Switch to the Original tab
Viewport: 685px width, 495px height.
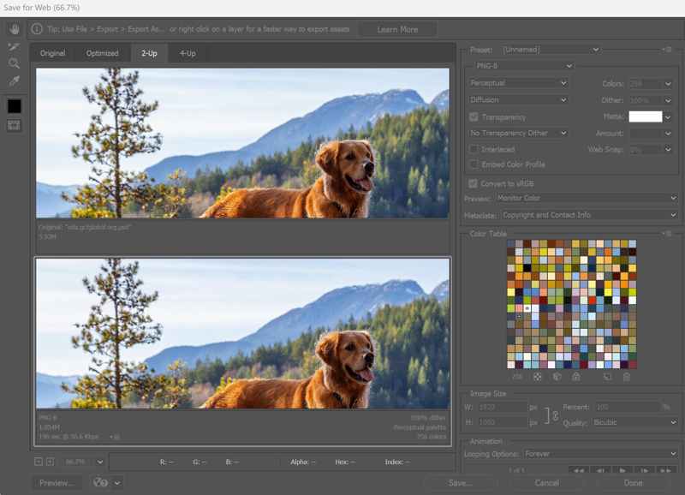[x=52, y=53]
